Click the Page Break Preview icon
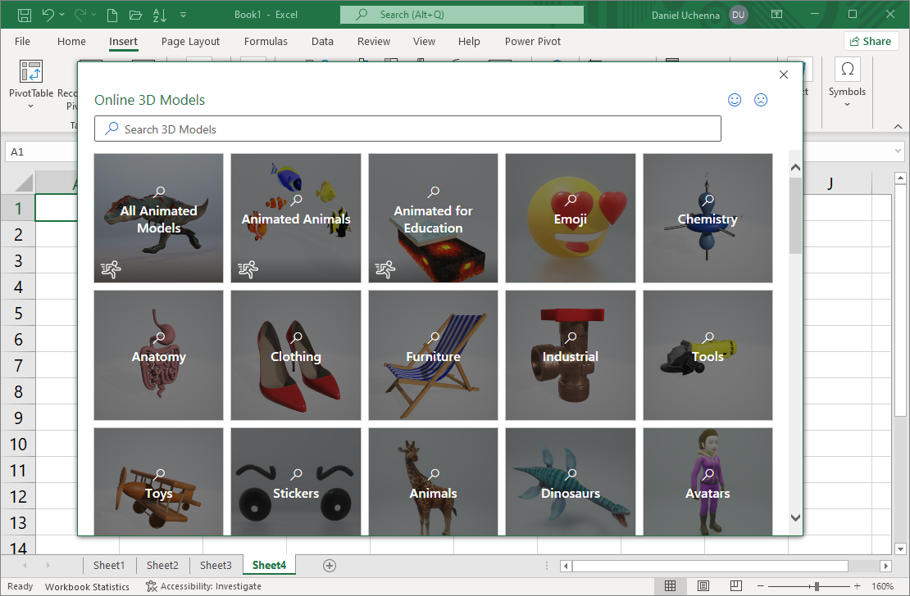This screenshot has height=596, width=910. pos(735,586)
